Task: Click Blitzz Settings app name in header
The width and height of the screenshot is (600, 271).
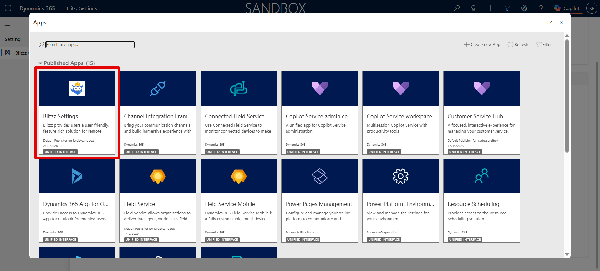Action: (82, 8)
